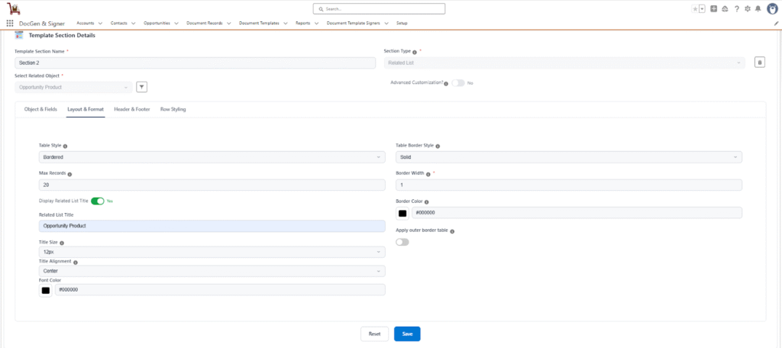Screen dimensions: 782x348
Task: Click the Max Records input field
Action: coord(212,185)
